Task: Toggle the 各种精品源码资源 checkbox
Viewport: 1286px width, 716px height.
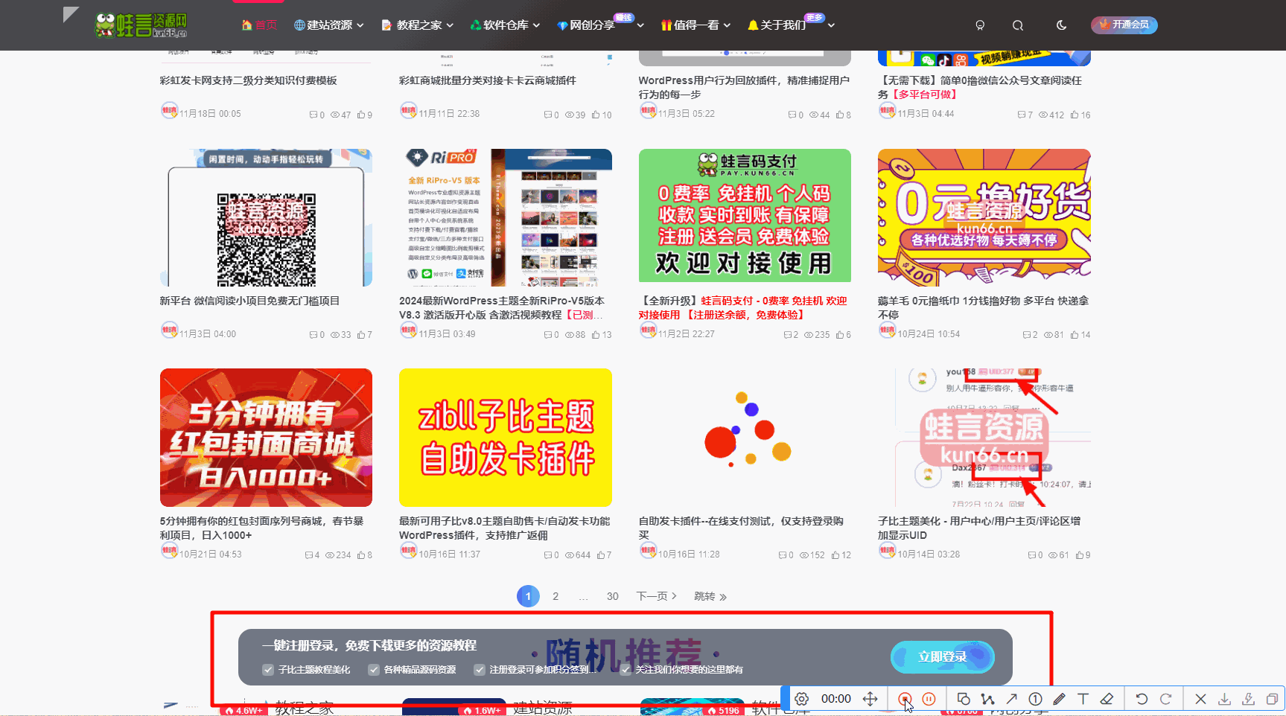Action: [374, 669]
